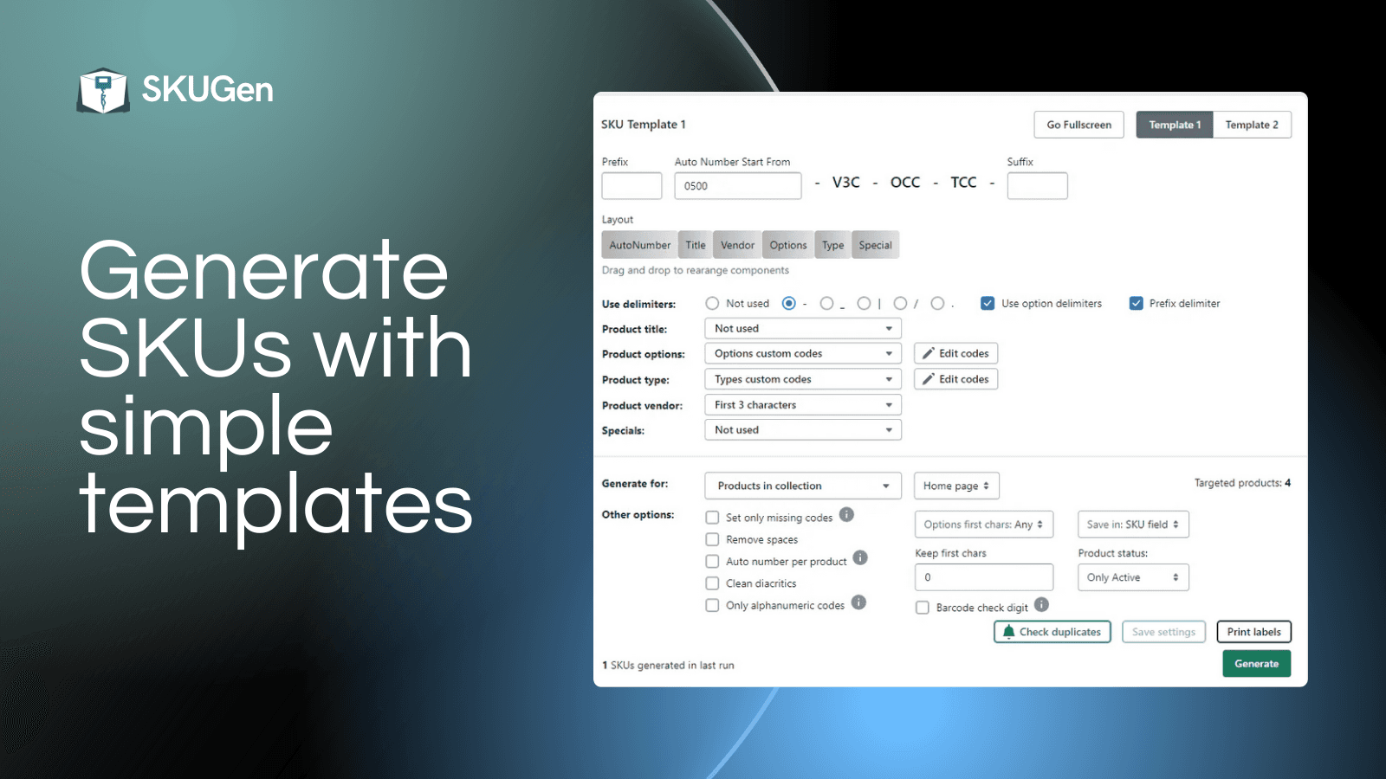Image resolution: width=1386 pixels, height=779 pixels.
Task: Expand the Products in collection dropdown
Action: point(803,486)
